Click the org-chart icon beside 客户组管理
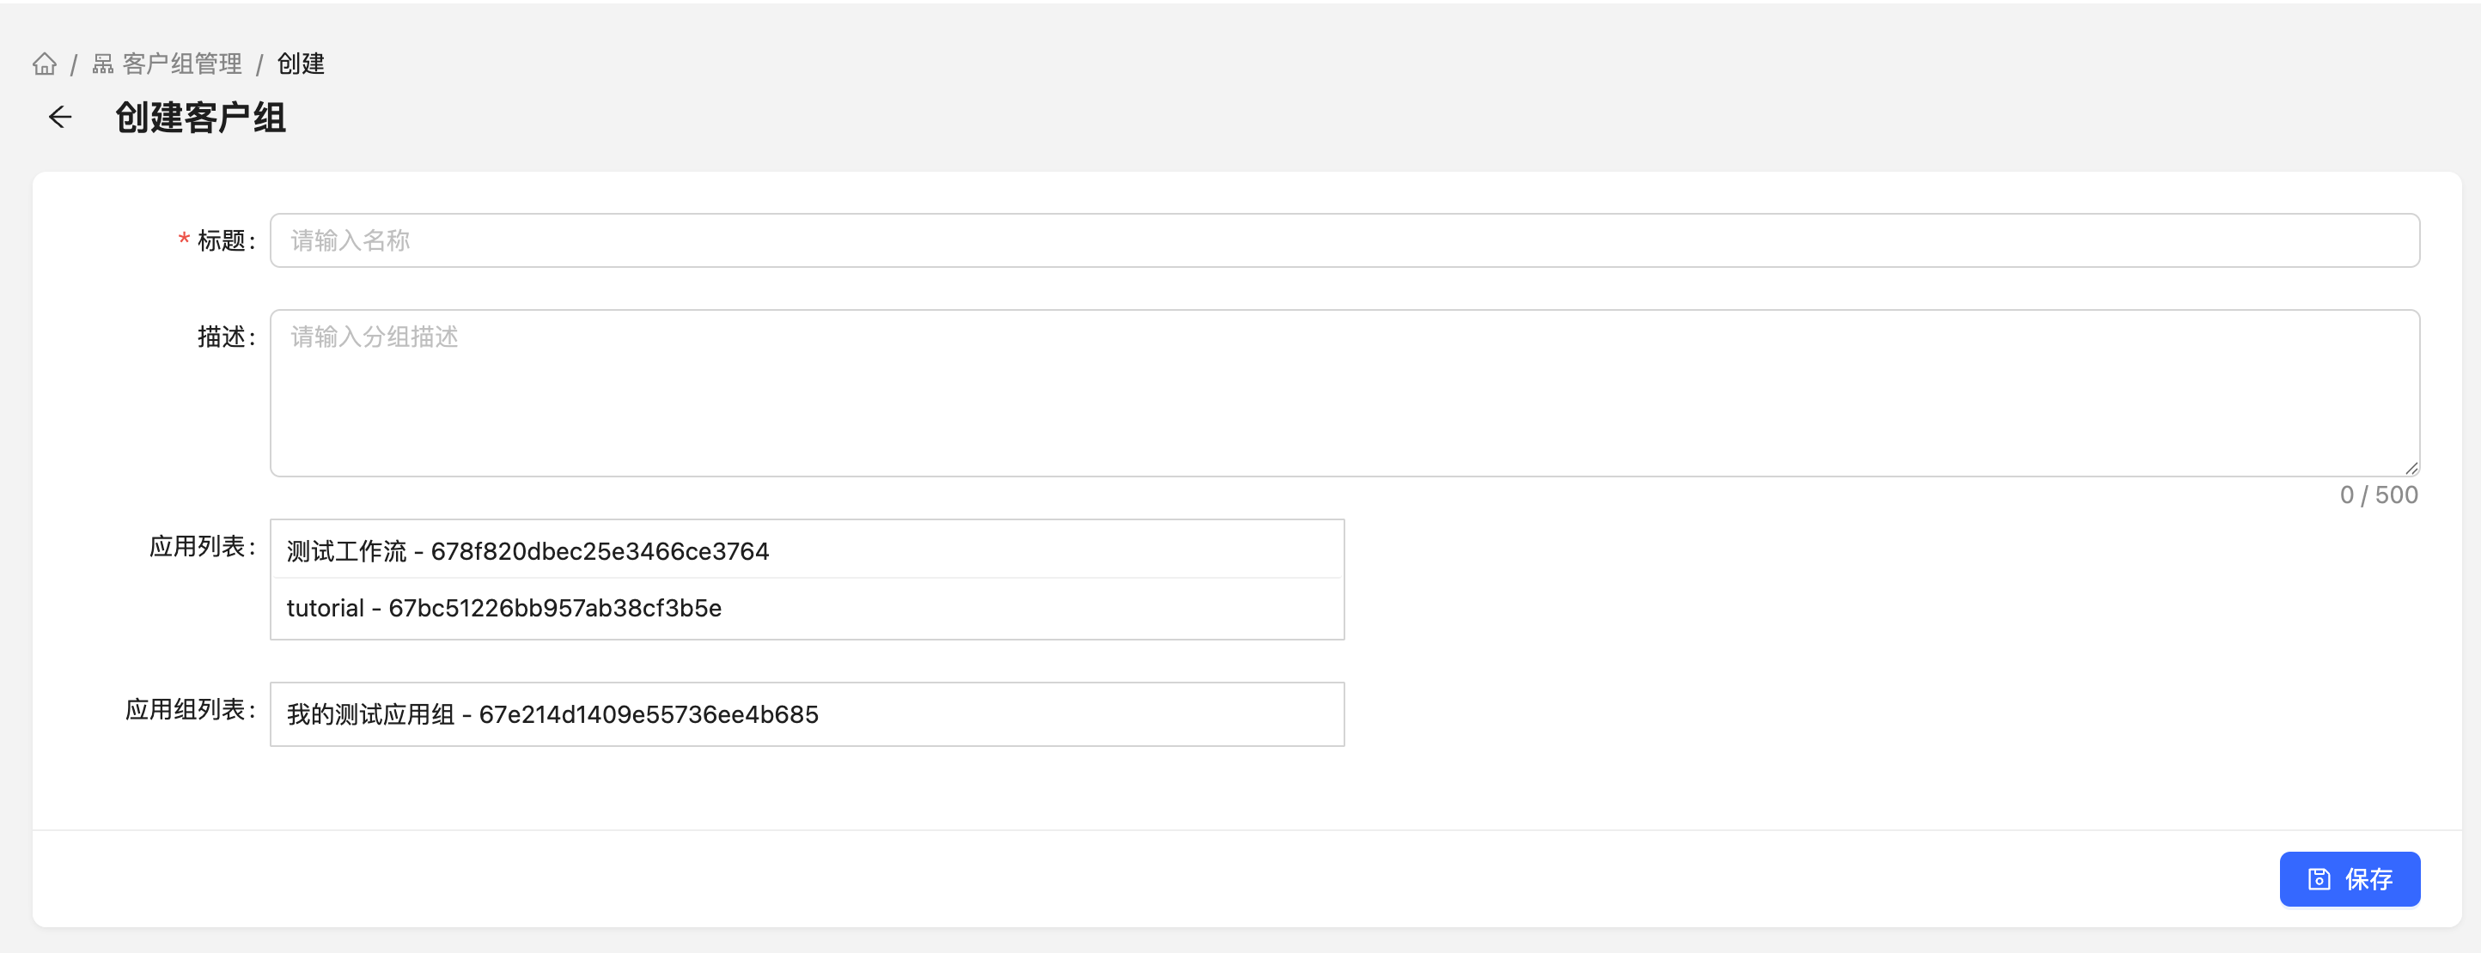 coord(103,64)
